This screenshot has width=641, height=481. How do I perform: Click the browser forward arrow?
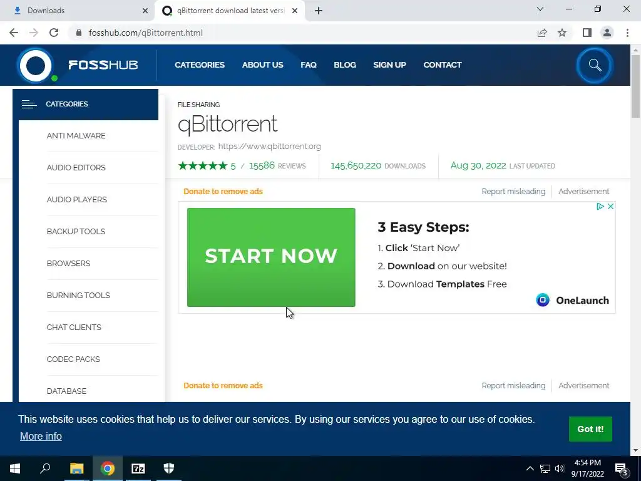point(34,33)
